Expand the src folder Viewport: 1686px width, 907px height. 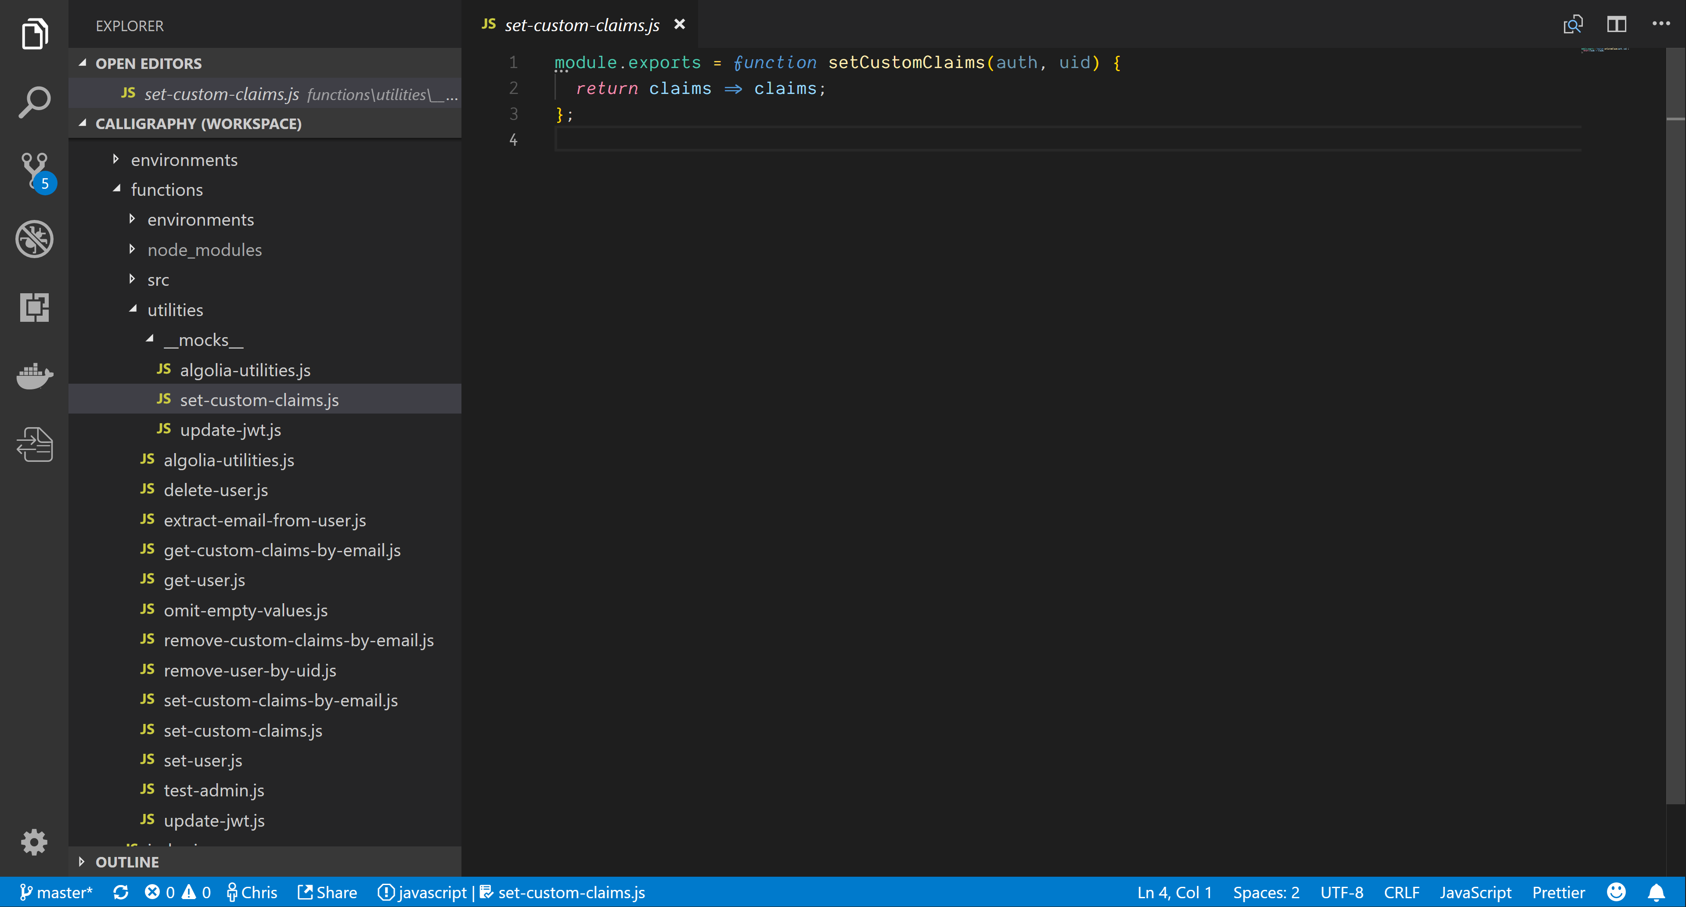tap(264, 280)
